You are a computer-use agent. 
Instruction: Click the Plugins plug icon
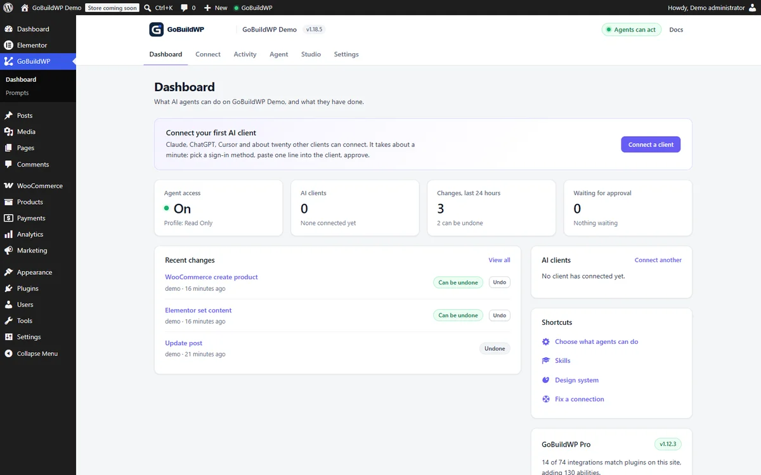point(8,288)
